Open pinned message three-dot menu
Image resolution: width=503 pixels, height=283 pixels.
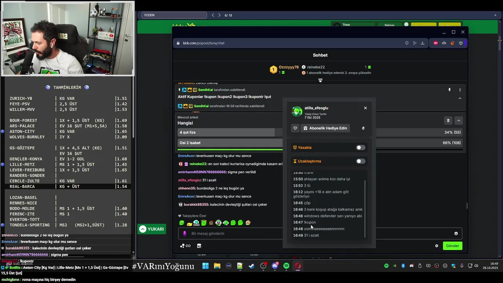point(460,90)
